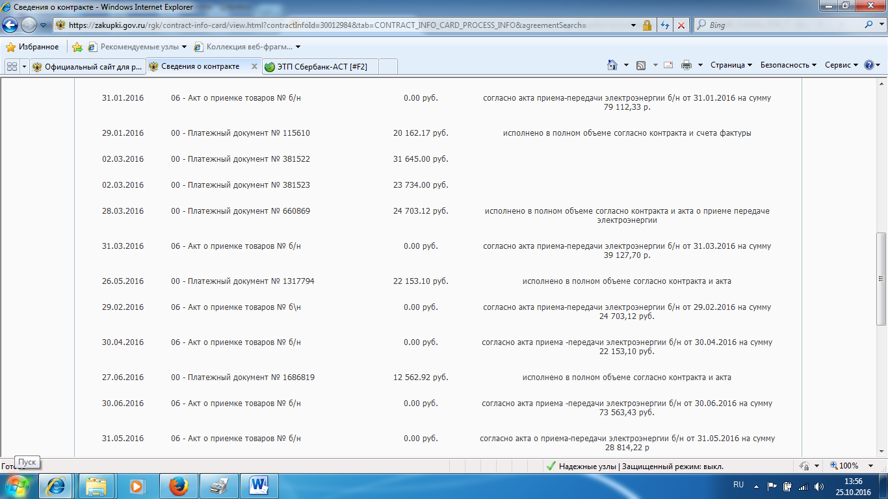This screenshot has height=499, width=888.
Task: Click the vertical scrollbar thumb
Action: point(881,279)
